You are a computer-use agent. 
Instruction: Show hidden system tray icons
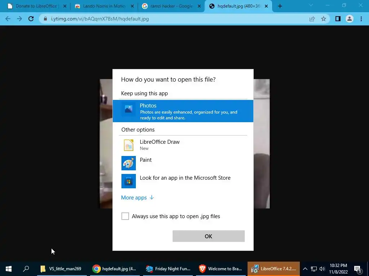click(305, 269)
